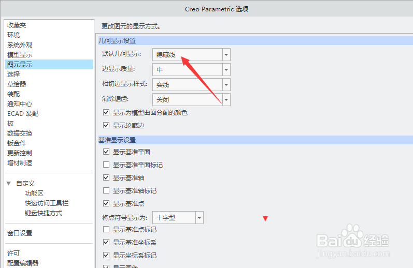The height and width of the screenshot is (268, 413).
Task: Toggle 显示基准点 checkbox
Action: point(106,203)
